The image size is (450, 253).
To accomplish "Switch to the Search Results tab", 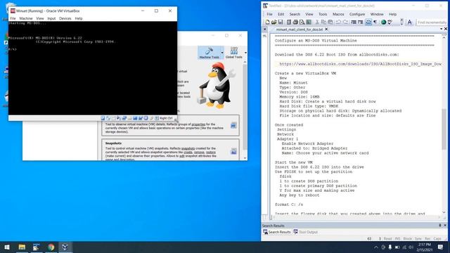I will 276,232.
